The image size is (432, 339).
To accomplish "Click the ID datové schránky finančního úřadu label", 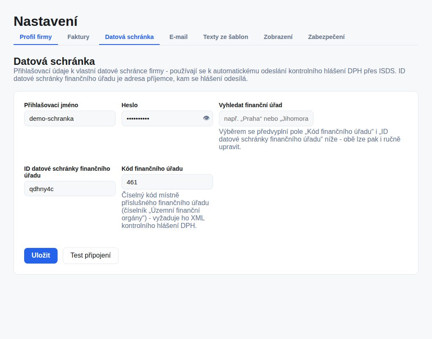I will (67, 172).
